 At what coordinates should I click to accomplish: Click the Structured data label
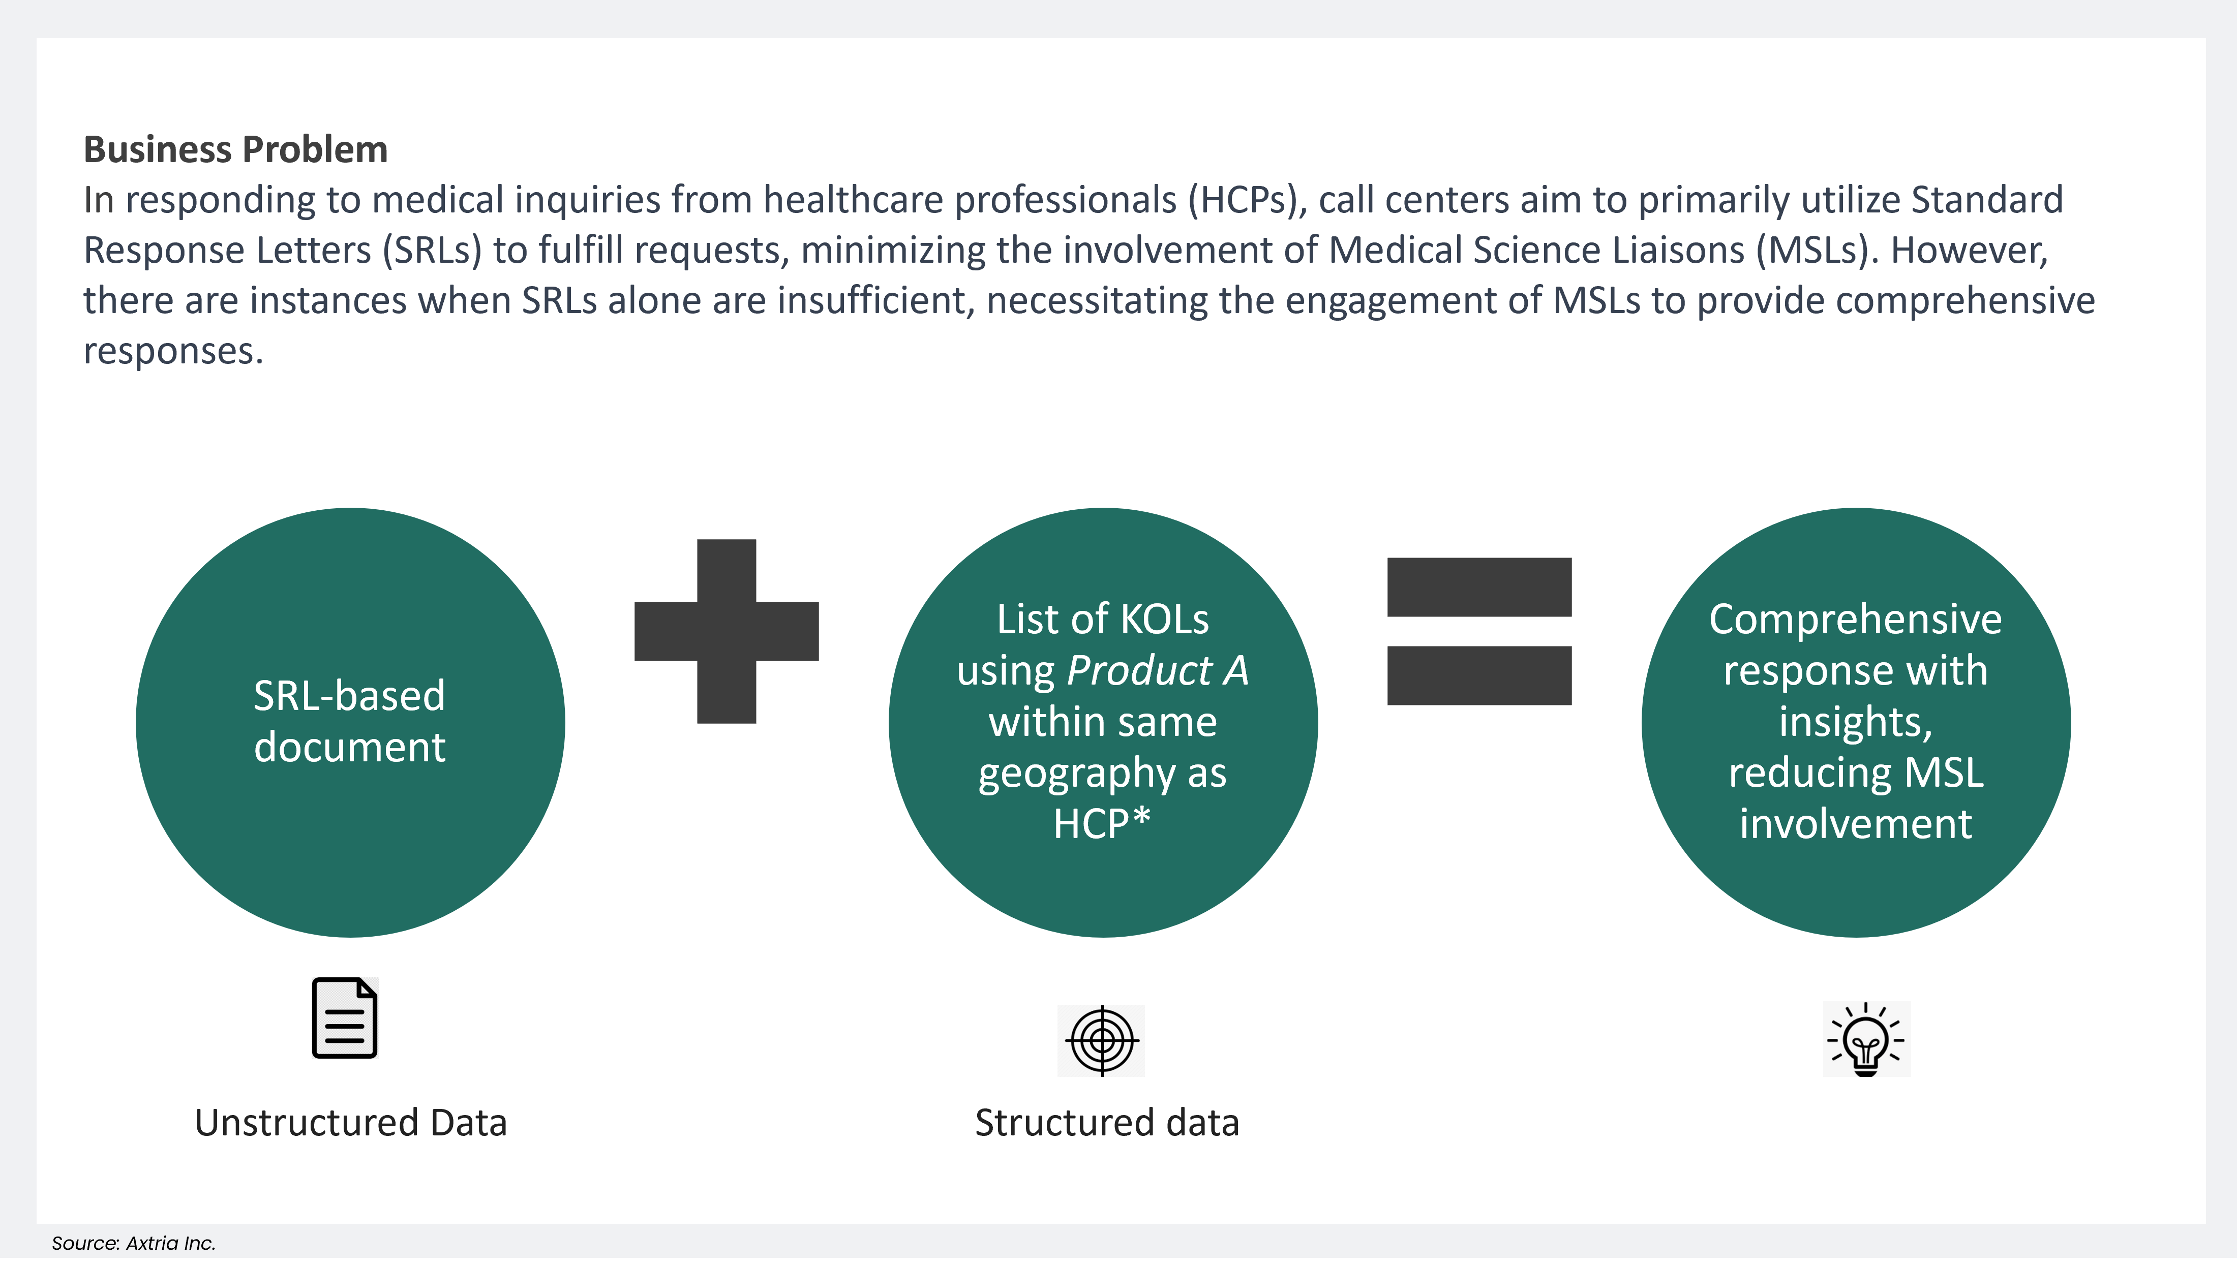(1106, 1123)
